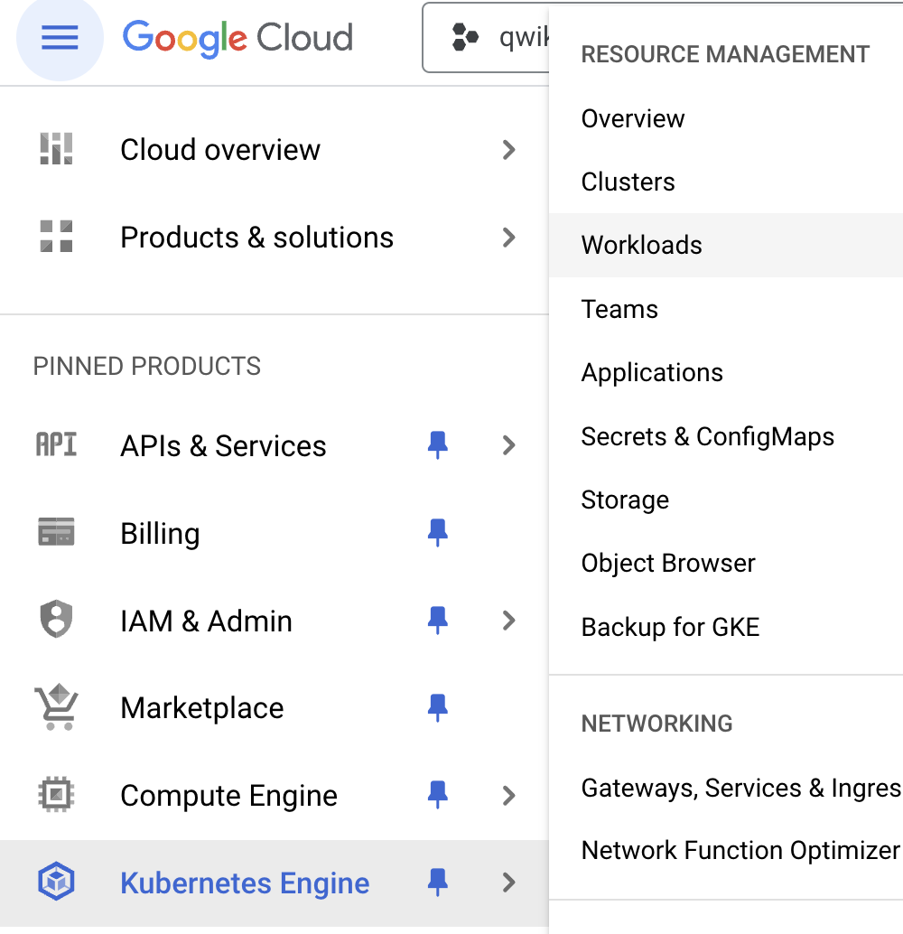Click the Kubernetes Engine cube icon
The width and height of the screenshot is (903, 934).
coord(56,883)
